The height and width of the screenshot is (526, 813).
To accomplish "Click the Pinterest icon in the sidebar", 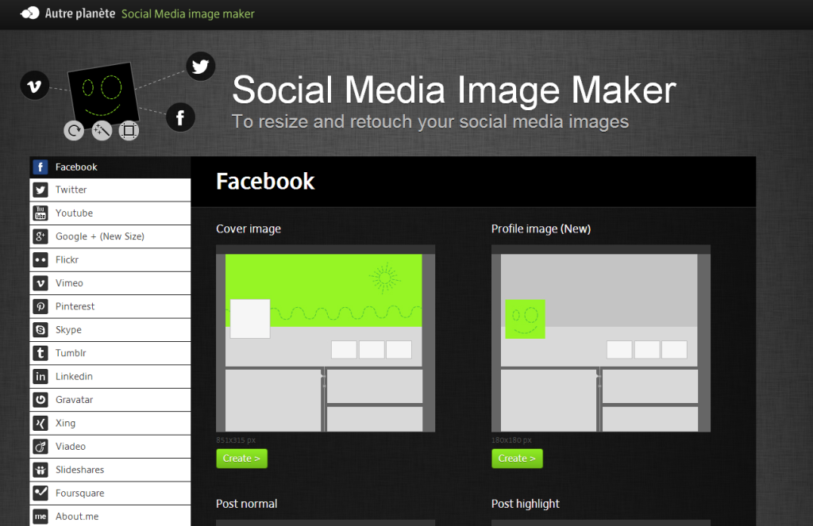I will pos(40,306).
